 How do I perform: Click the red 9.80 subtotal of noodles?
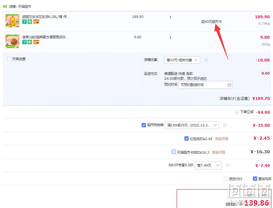click(x=265, y=37)
